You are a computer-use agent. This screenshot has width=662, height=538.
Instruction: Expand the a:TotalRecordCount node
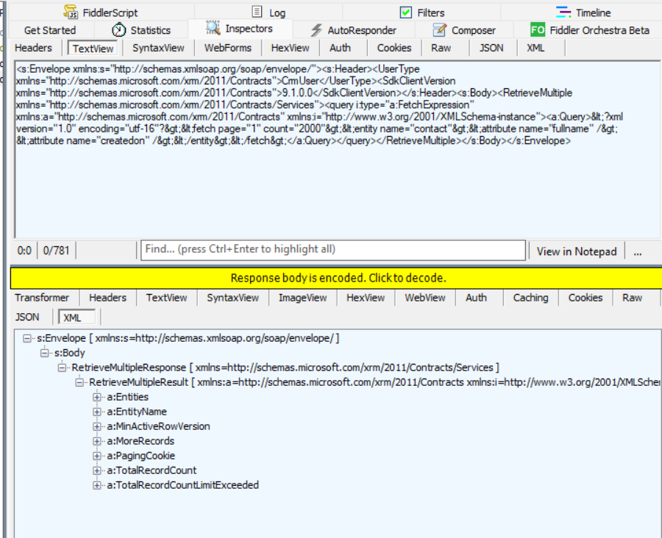click(x=97, y=471)
